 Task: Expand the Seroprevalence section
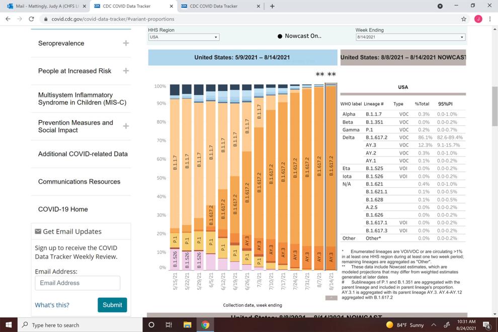click(126, 43)
